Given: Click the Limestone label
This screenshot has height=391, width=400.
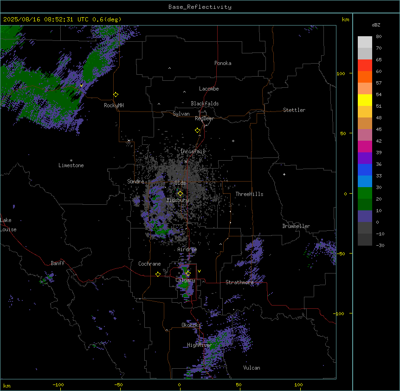Looking at the screenshot, I should (x=71, y=165).
